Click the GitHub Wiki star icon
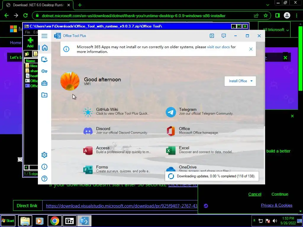This screenshot has width=303, height=227. click(88, 112)
